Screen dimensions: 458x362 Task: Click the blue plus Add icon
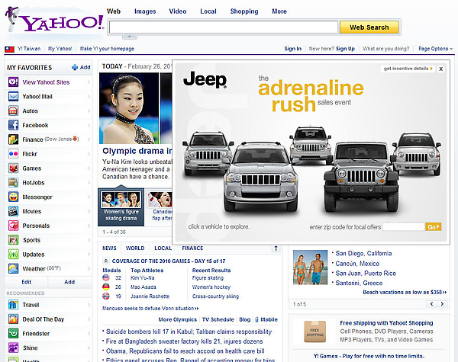point(75,67)
